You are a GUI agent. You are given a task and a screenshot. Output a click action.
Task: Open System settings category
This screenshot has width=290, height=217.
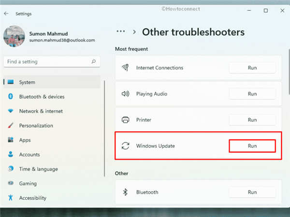52,82
